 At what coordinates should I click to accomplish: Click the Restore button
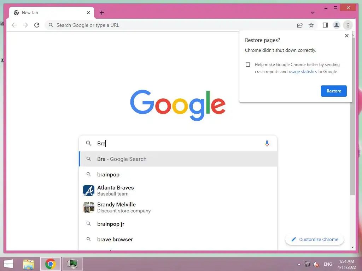[x=334, y=91]
